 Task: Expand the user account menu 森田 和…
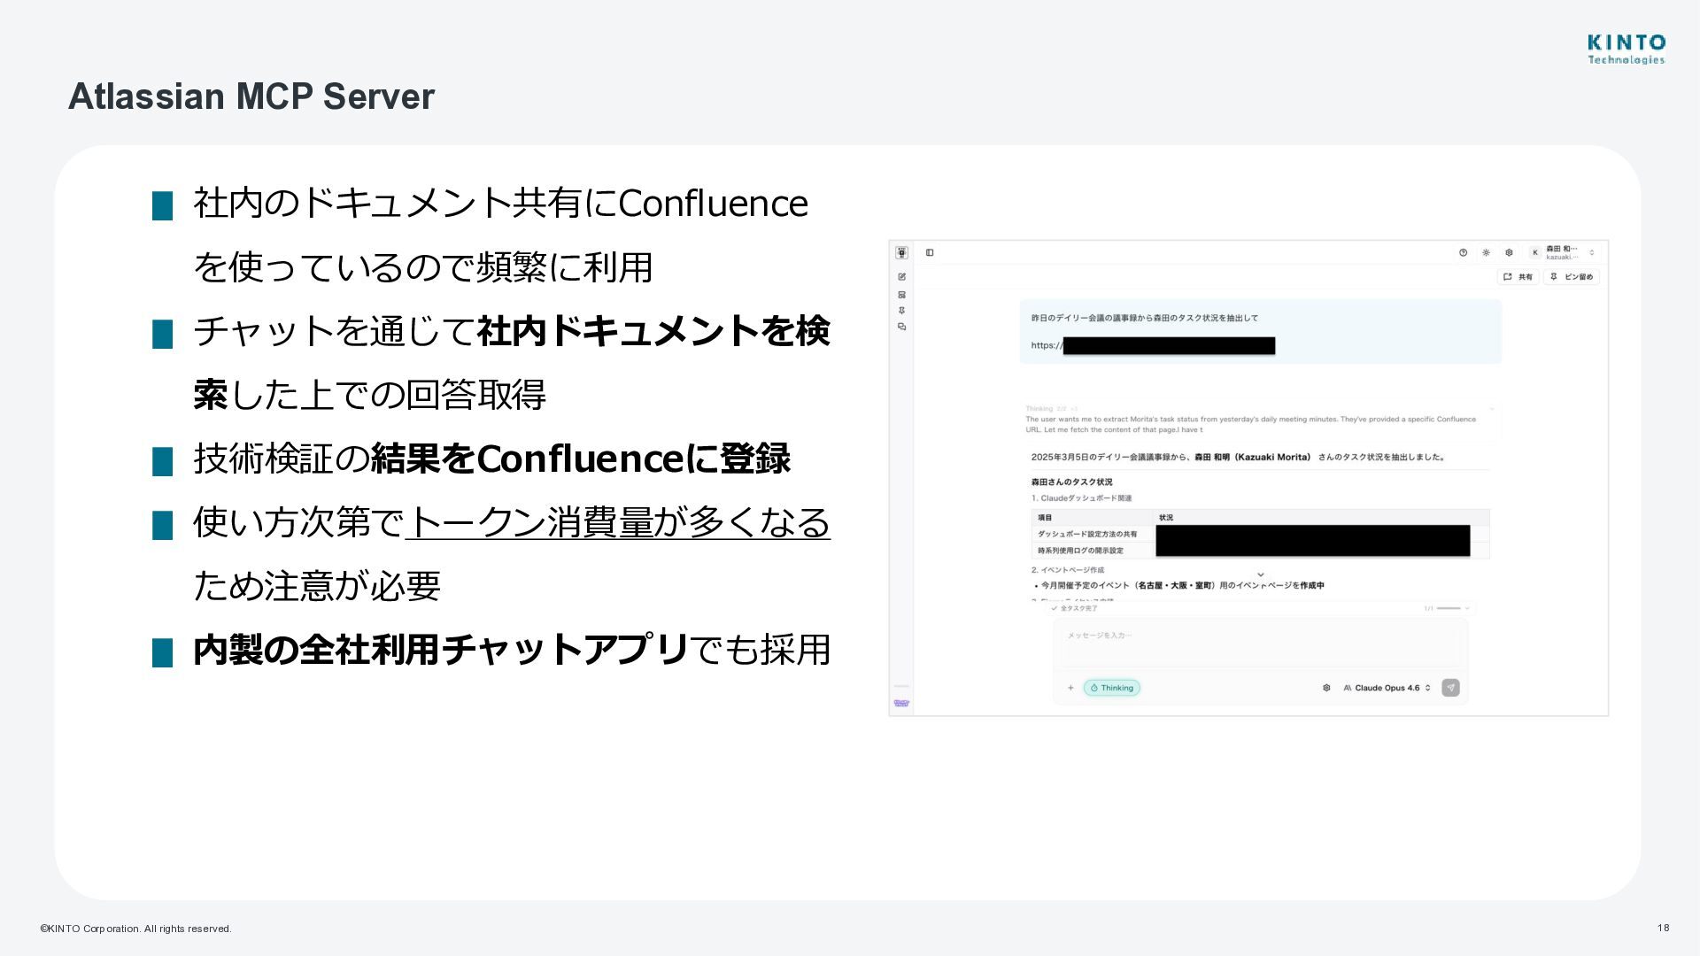pyautogui.click(x=1565, y=253)
